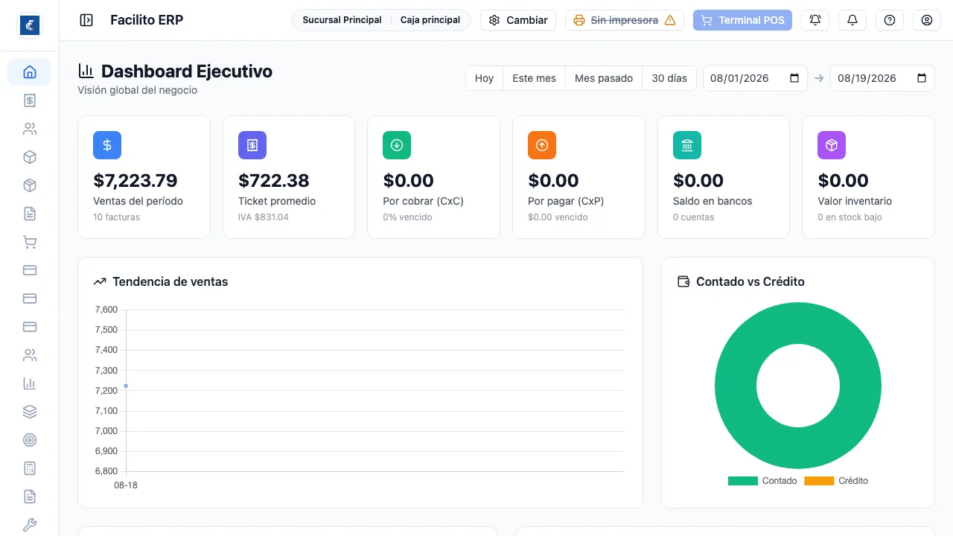
Task: Select the 30 días range tab
Action: [669, 78]
